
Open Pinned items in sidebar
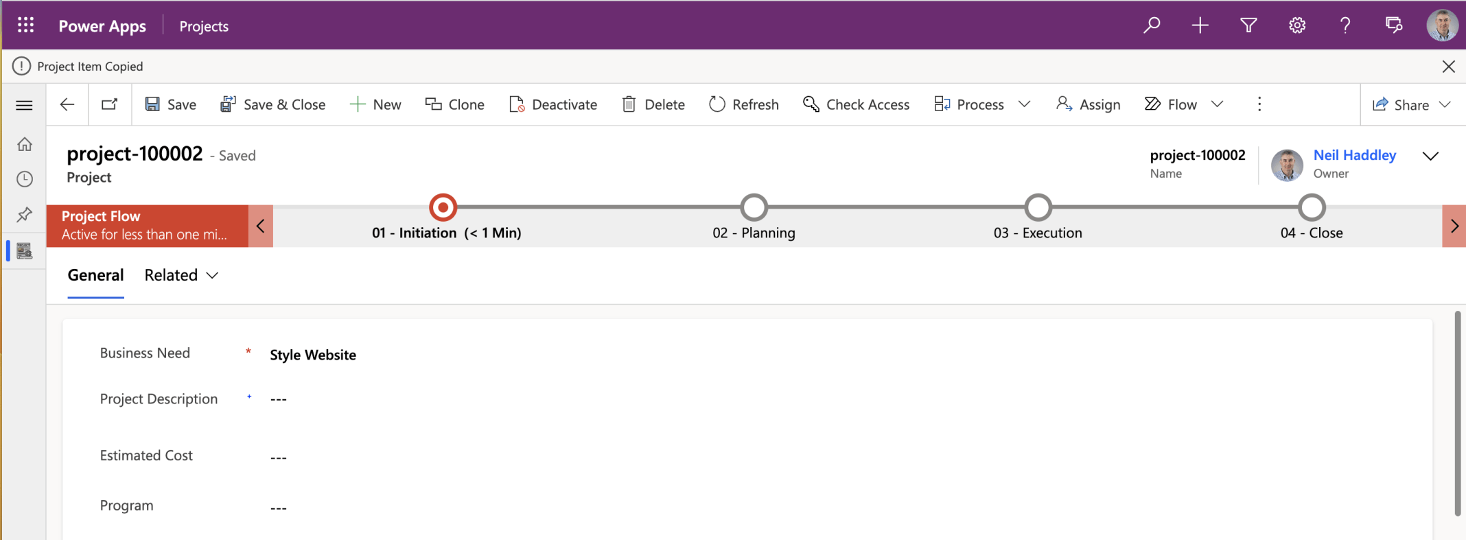pyautogui.click(x=25, y=215)
